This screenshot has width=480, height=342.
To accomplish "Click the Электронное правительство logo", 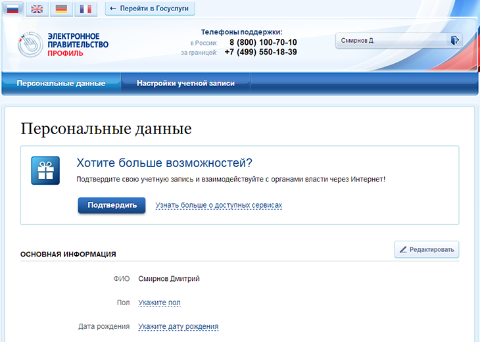I will [x=63, y=45].
